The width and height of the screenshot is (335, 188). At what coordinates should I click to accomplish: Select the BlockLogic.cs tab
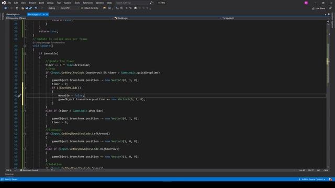tap(35, 14)
